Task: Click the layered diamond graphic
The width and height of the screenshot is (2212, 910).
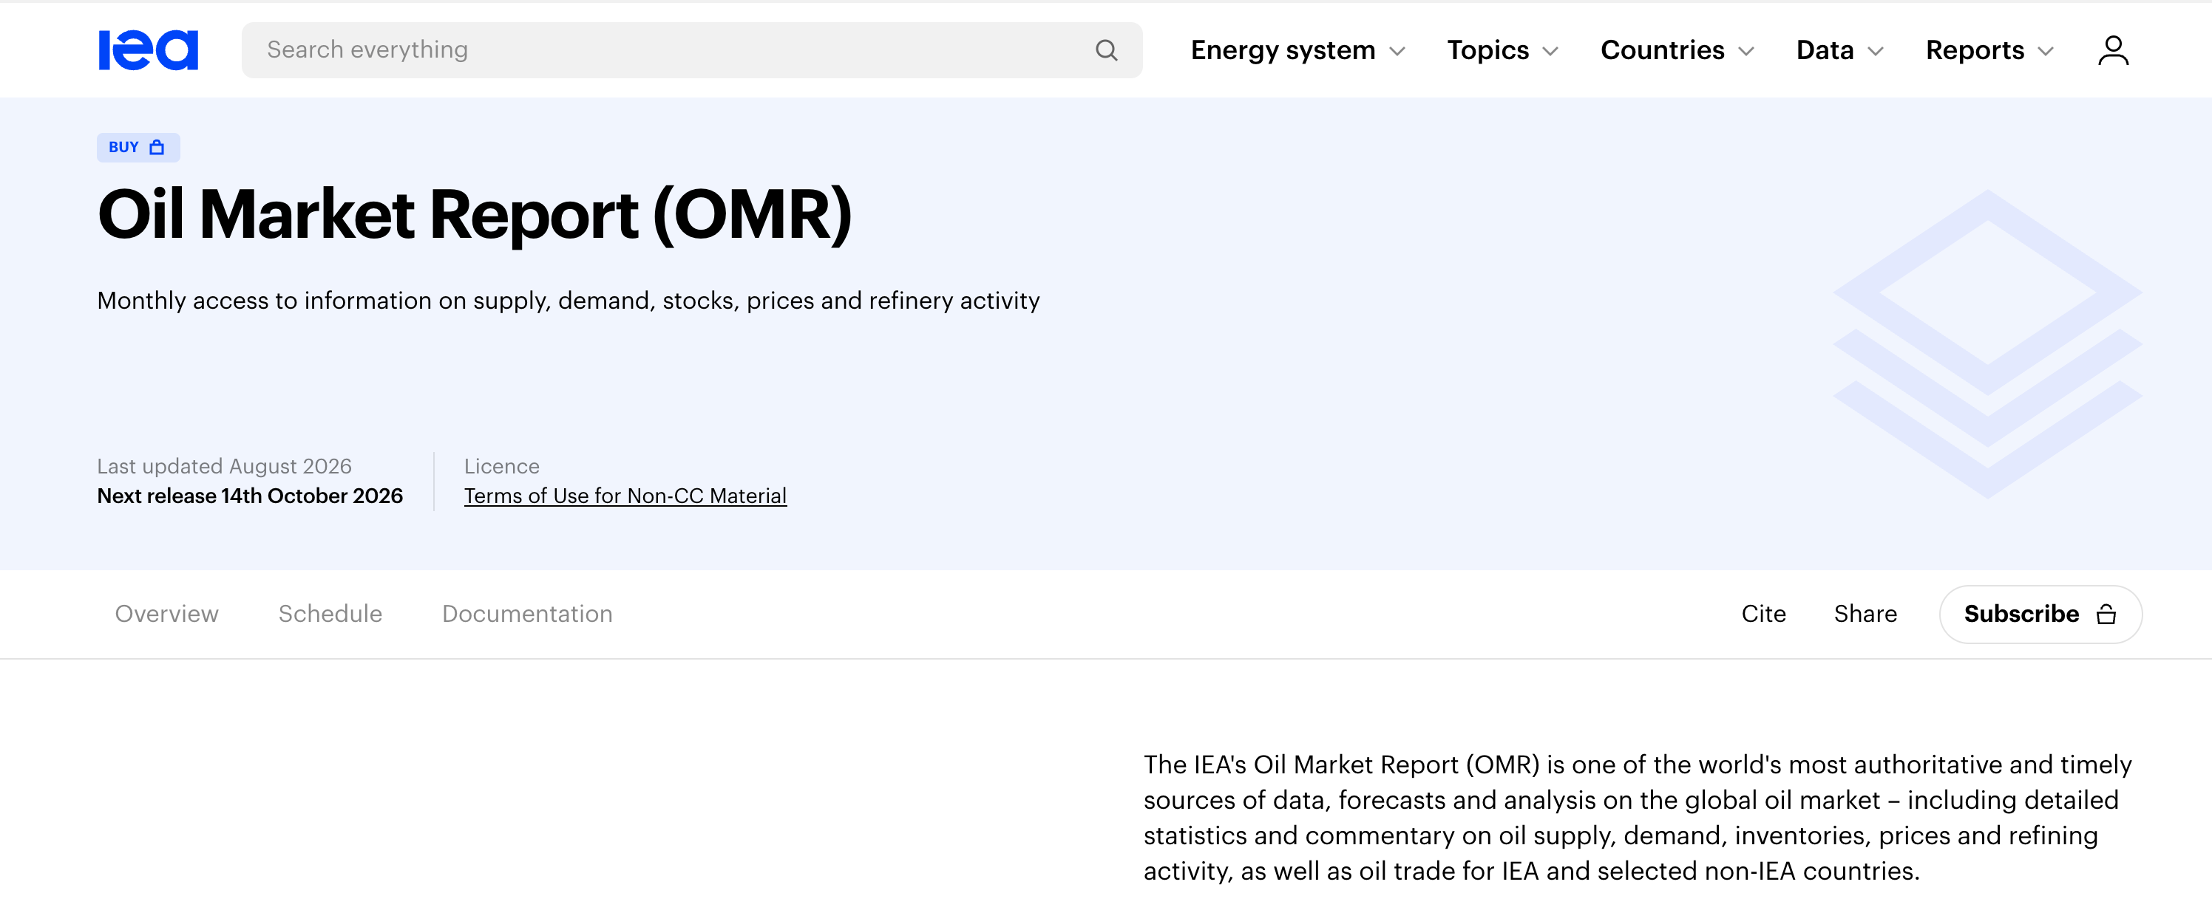Action: (1987, 343)
